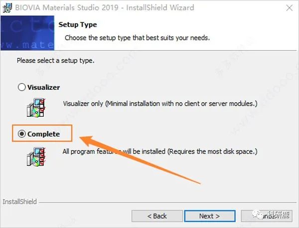
Task: Select the Complete radio button
Action: coord(22,134)
